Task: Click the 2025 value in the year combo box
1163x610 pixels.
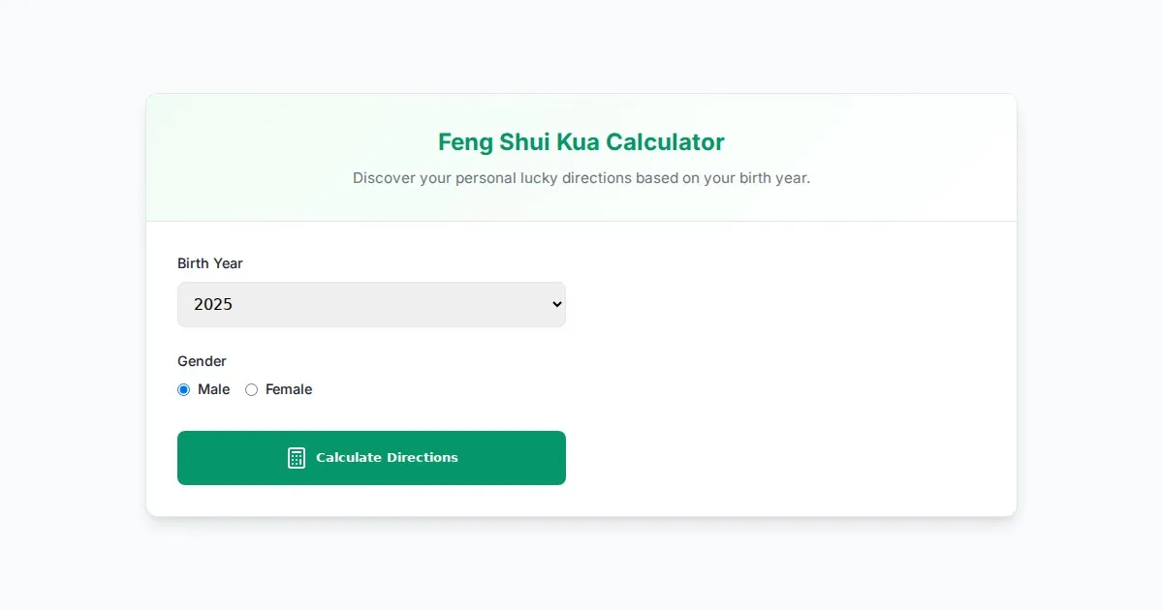Action: 213,304
